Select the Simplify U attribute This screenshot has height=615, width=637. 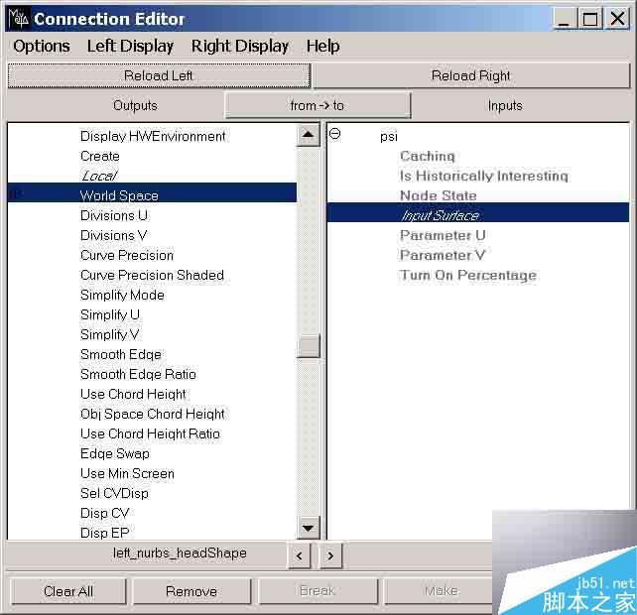(110, 314)
